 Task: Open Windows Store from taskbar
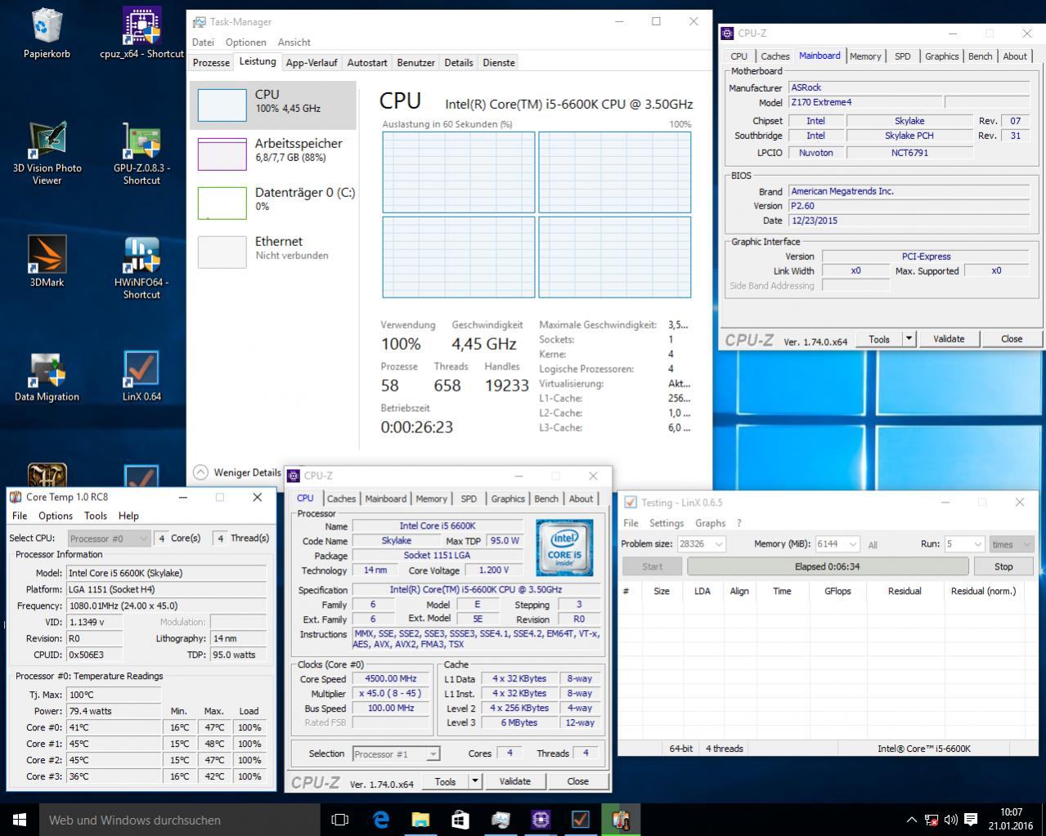pos(460,820)
